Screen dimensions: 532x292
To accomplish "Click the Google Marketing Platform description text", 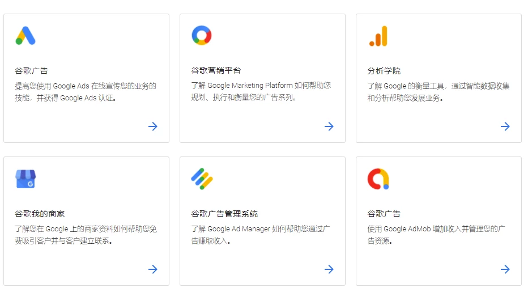I will [261, 91].
